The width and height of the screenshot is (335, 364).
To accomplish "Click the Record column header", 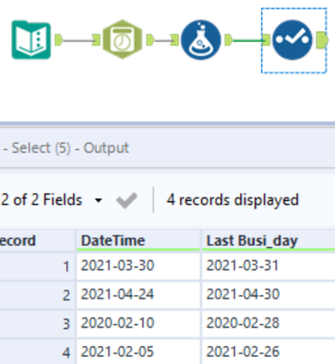I will [x=37, y=241].
